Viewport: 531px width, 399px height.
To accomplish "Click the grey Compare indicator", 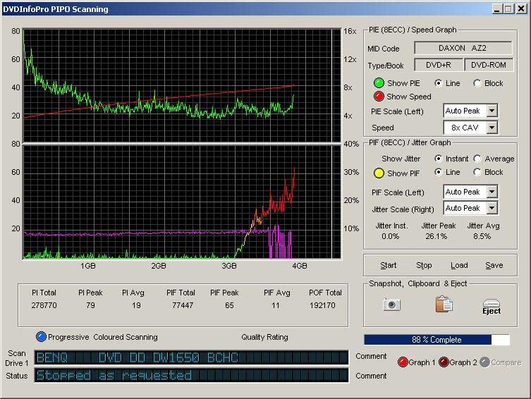I will [x=485, y=362].
